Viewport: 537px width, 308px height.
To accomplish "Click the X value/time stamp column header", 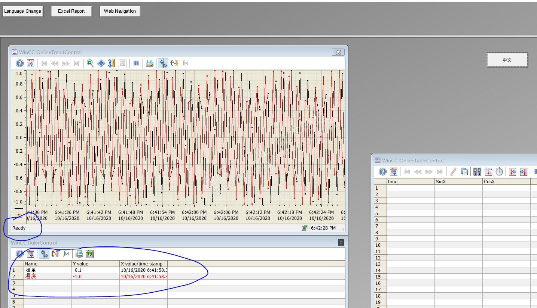I will tap(143, 264).
